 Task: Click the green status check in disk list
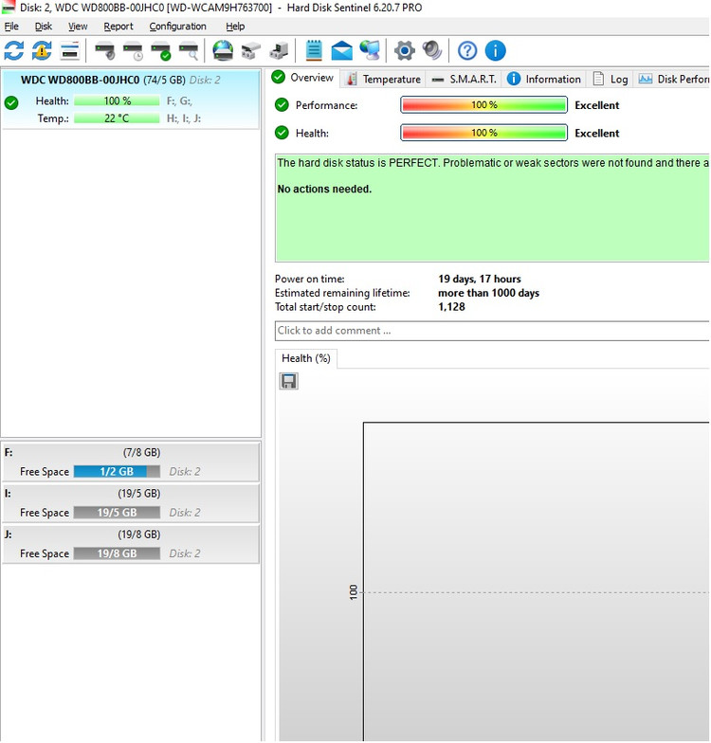(x=11, y=102)
